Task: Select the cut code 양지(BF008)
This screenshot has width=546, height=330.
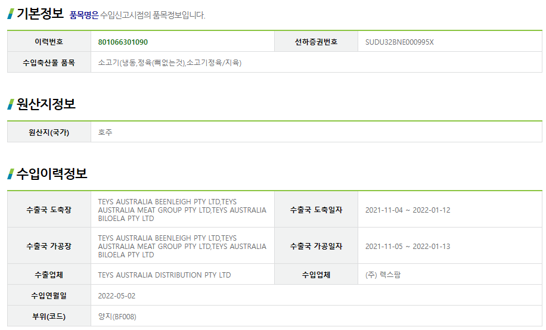Action: 117,316
